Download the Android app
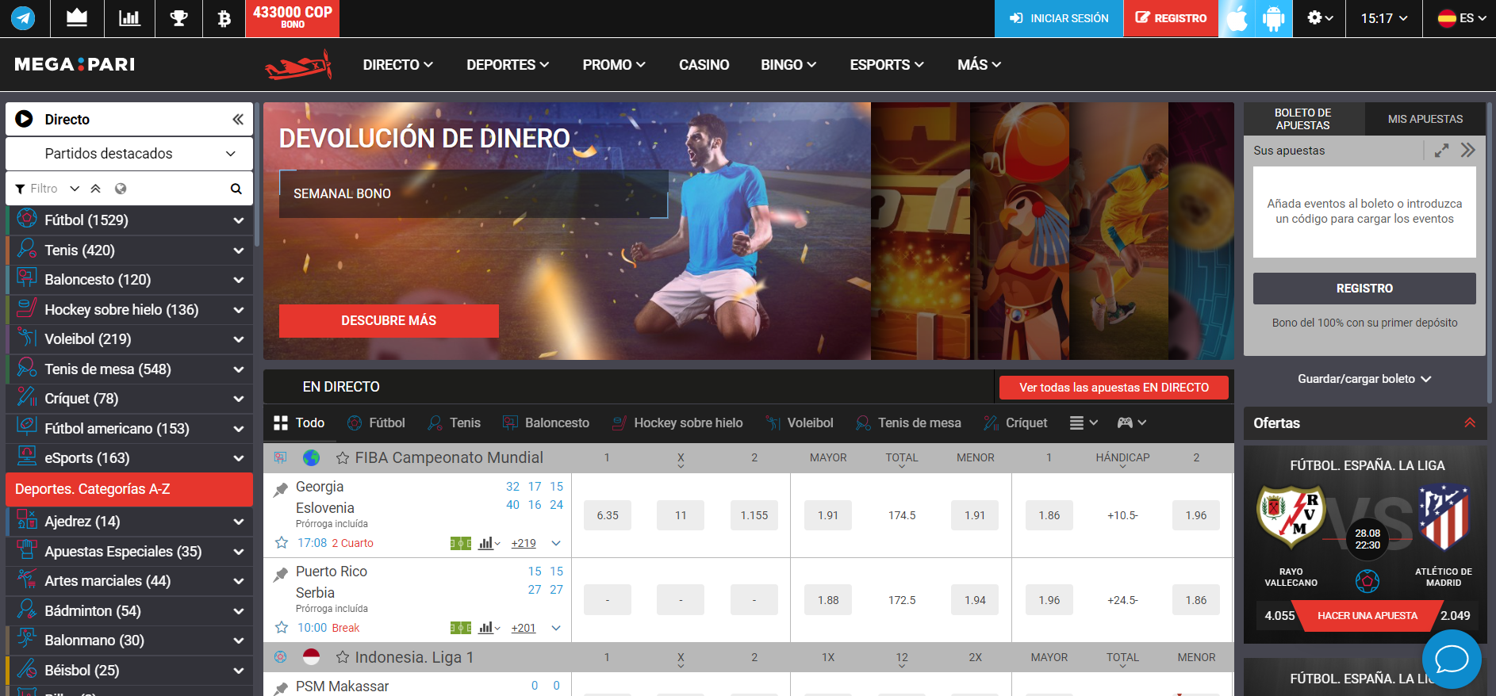Screen dimensions: 1496x696 (1274, 18)
